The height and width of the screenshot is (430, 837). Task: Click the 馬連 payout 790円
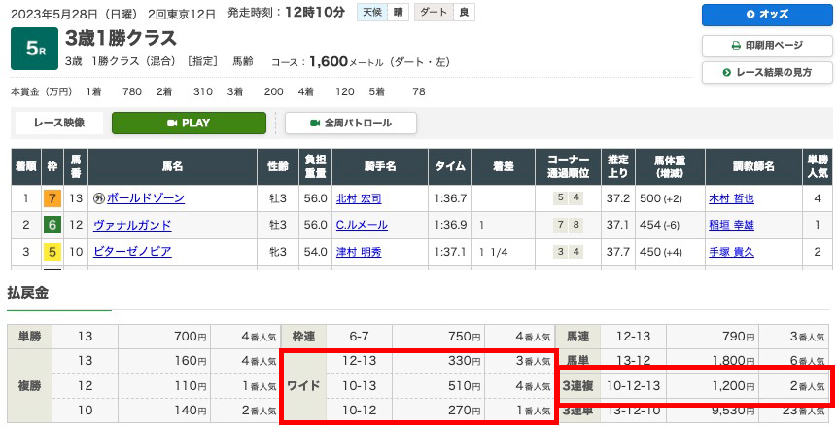pos(738,337)
